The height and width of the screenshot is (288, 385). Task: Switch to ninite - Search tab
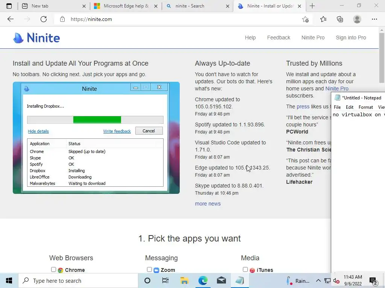coord(198,6)
